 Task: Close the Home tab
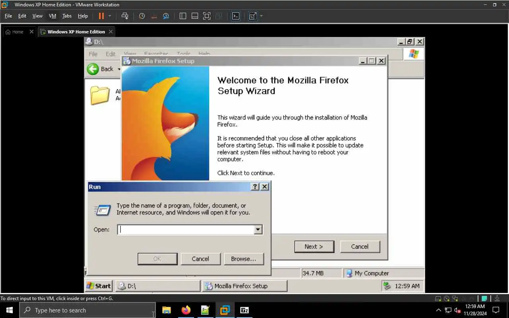click(x=31, y=32)
